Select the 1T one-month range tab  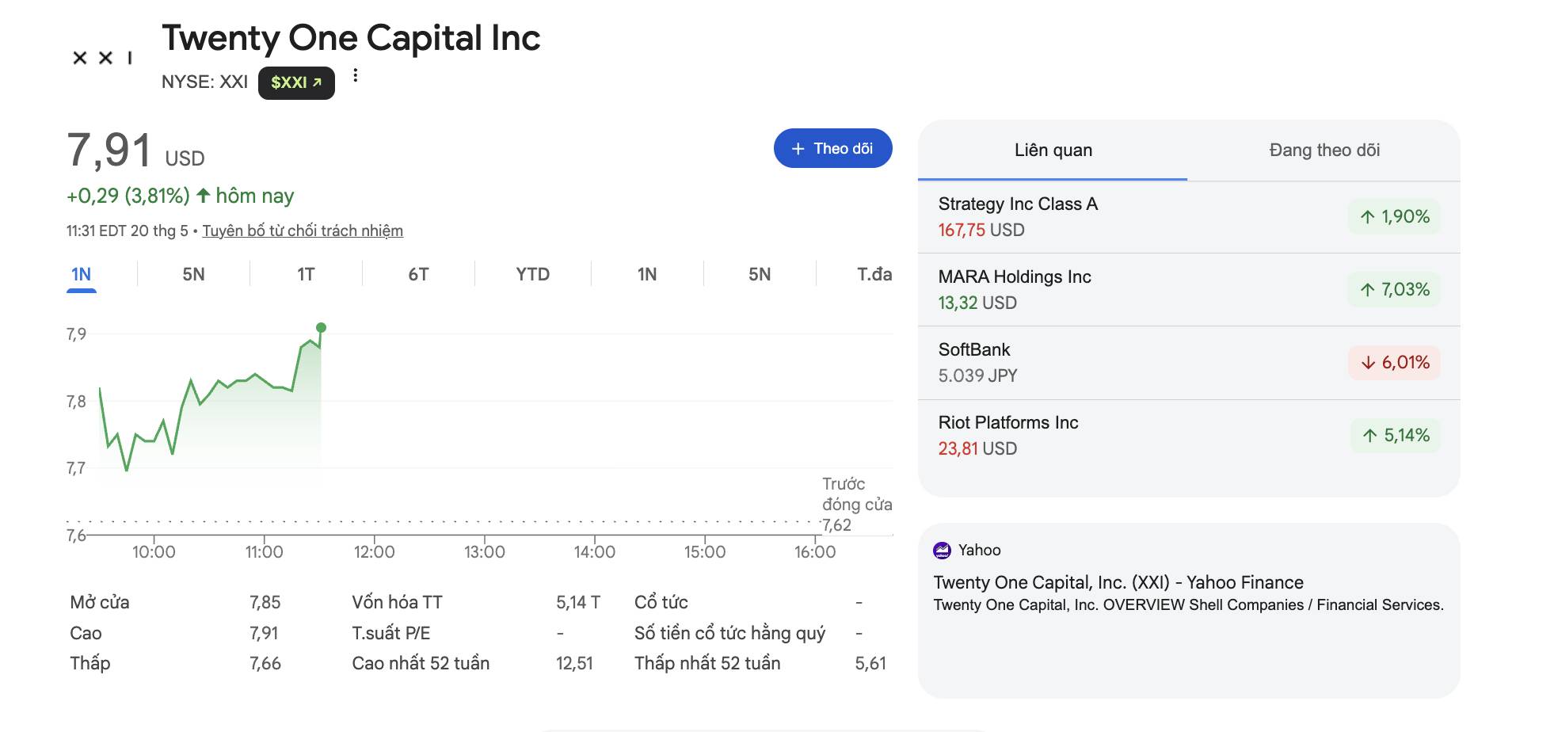(x=306, y=275)
